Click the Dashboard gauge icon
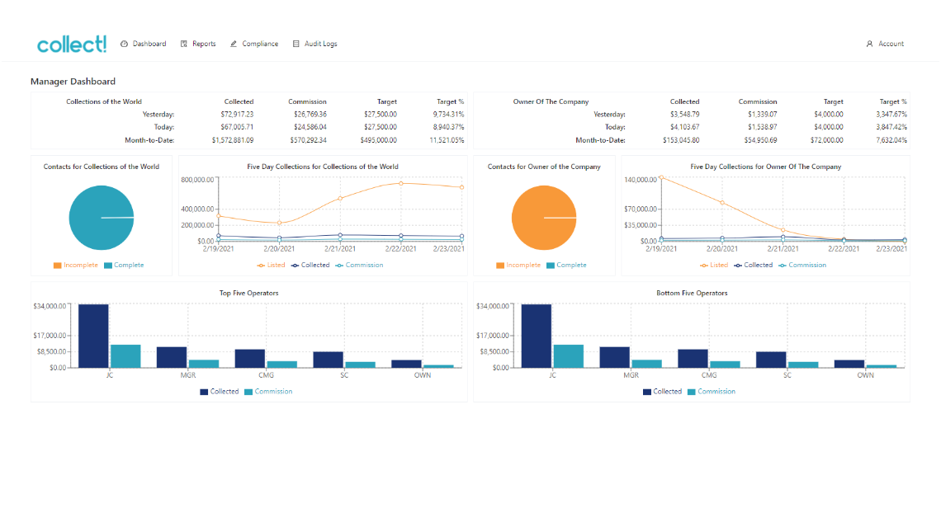This screenshot has height=522, width=941. 124,44
